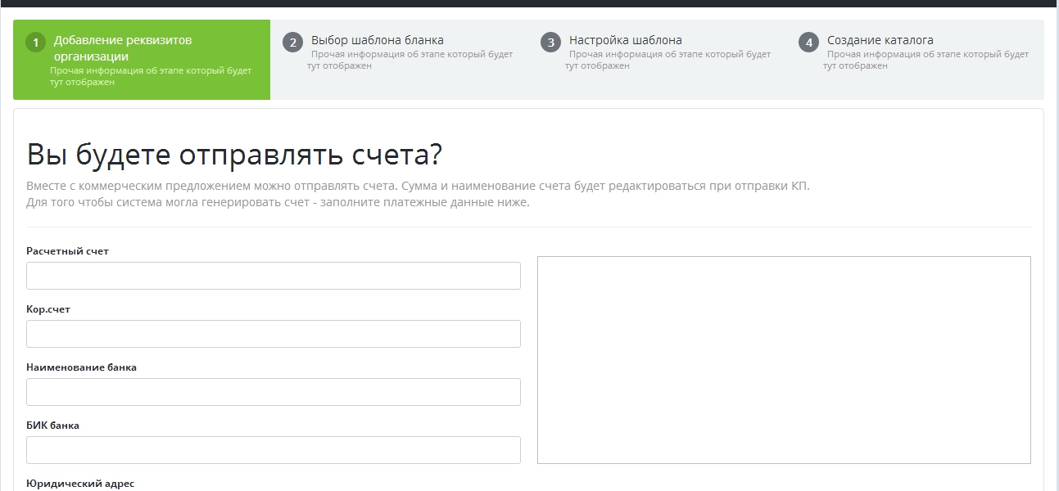The image size is (1059, 491).
Task: Click the Расчетный счет label
Action: point(67,251)
